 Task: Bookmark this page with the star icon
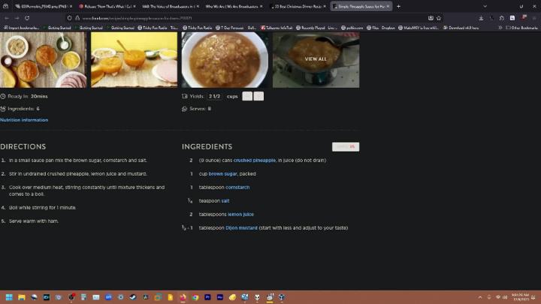point(438,18)
